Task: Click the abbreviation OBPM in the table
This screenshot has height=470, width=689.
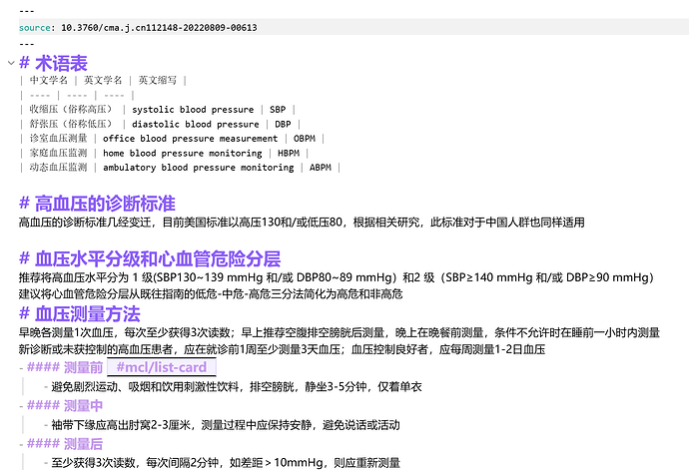Action: (305, 139)
